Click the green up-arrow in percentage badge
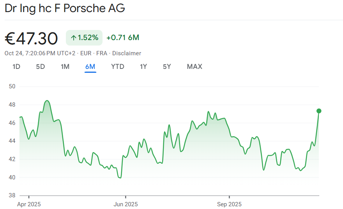The height and width of the screenshot is (209, 343). pos(73,38)
